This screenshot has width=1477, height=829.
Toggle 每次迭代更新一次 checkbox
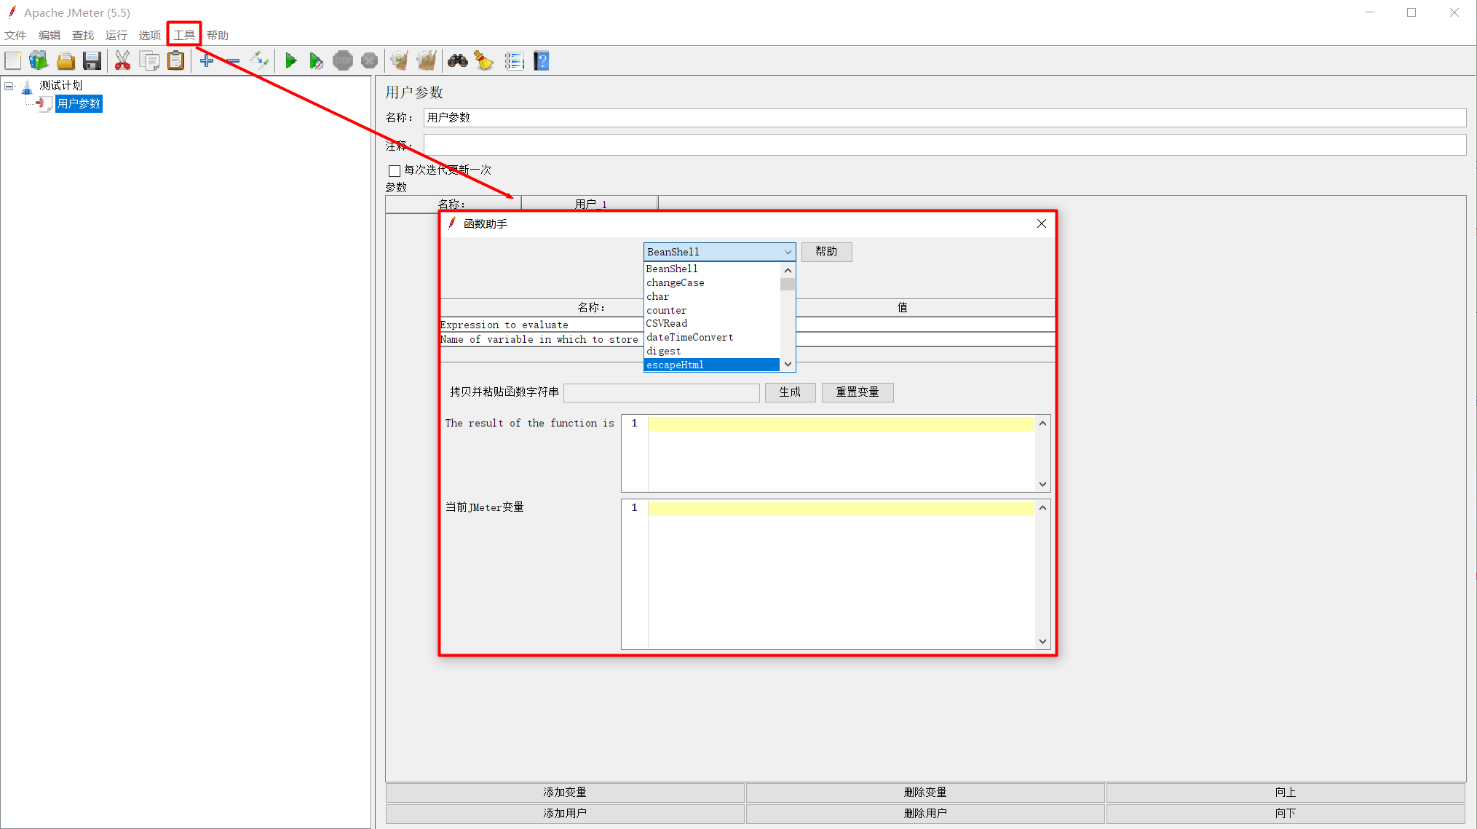click(x=395, y=170)
